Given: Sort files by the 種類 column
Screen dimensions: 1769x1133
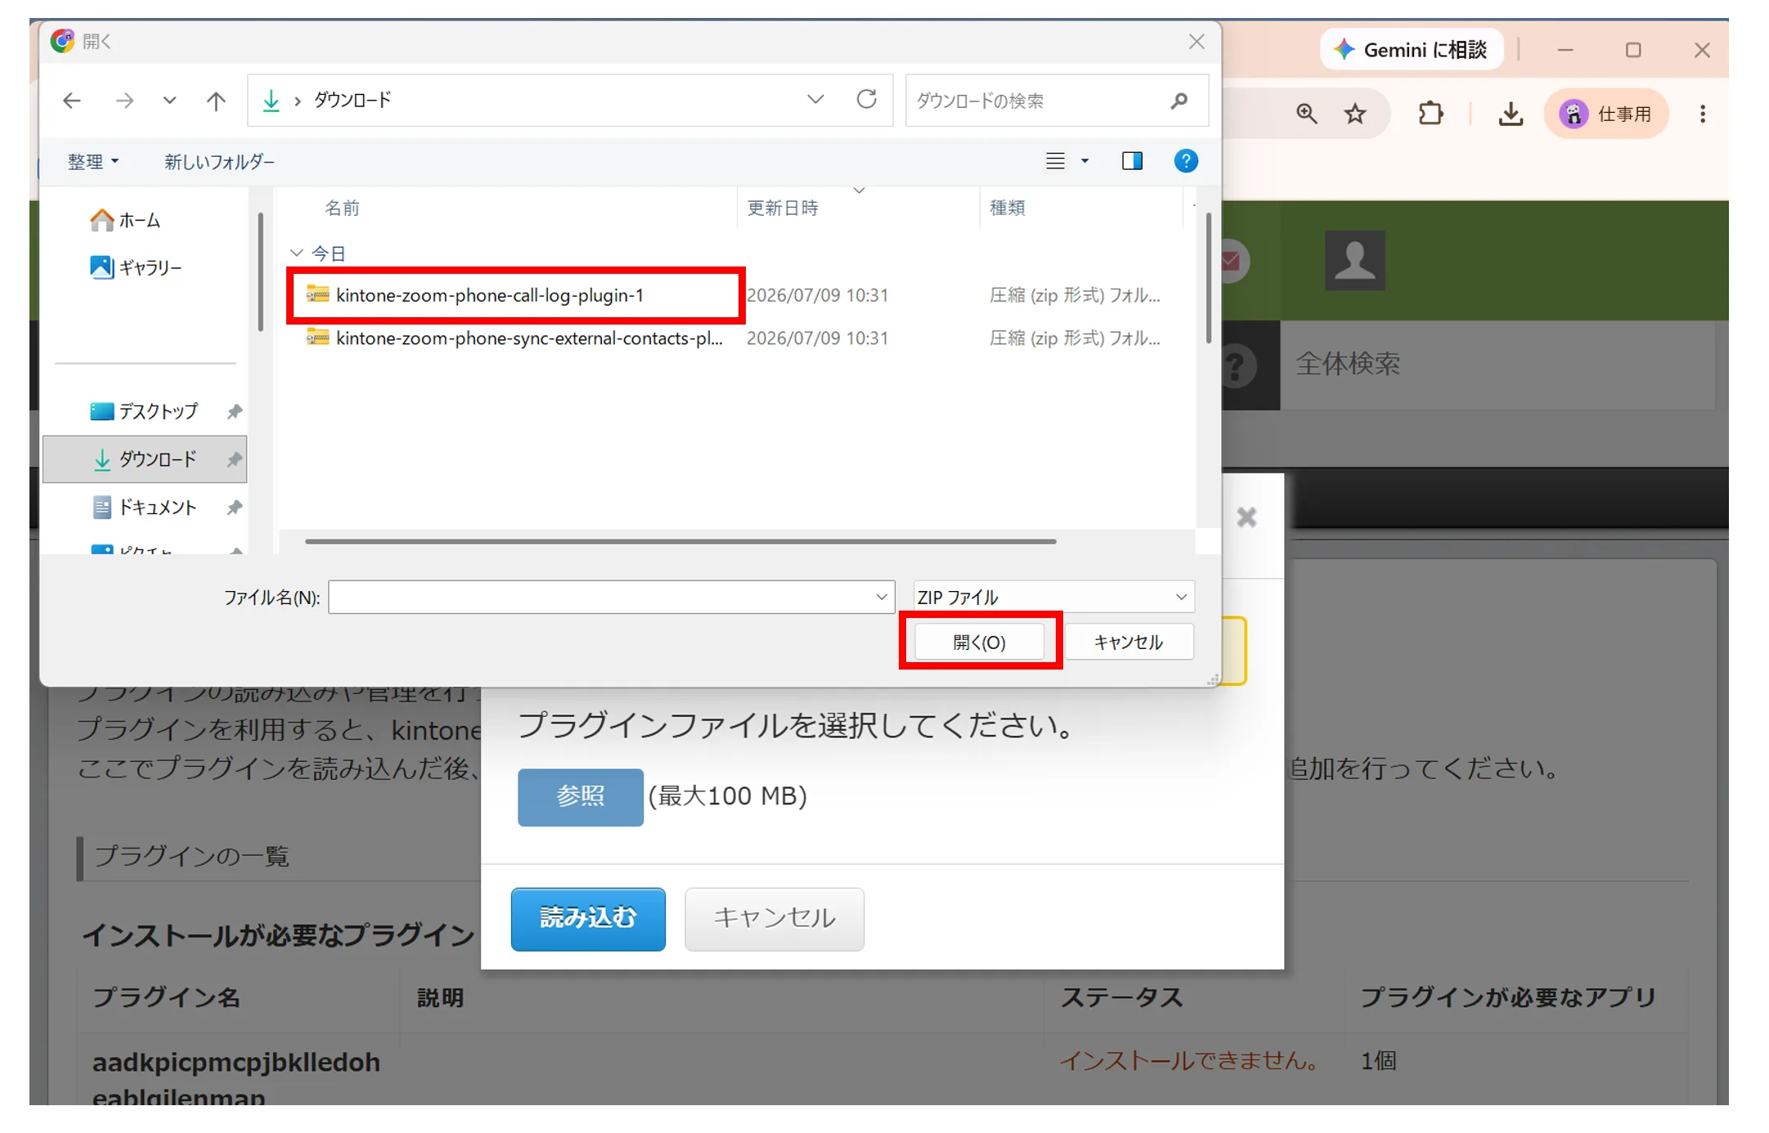Looking at the screenshot, I should coord(1008,208).
